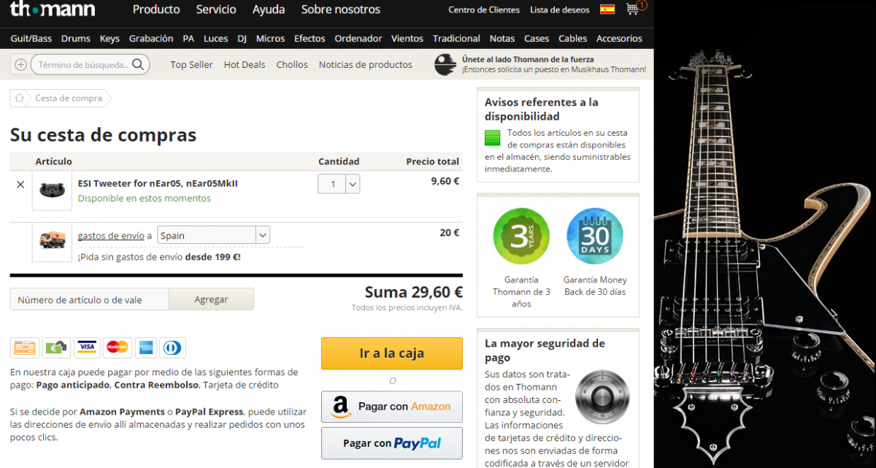Open the Hot Deals link
Viewport: 876px width, 468px height.
point(245,65)
